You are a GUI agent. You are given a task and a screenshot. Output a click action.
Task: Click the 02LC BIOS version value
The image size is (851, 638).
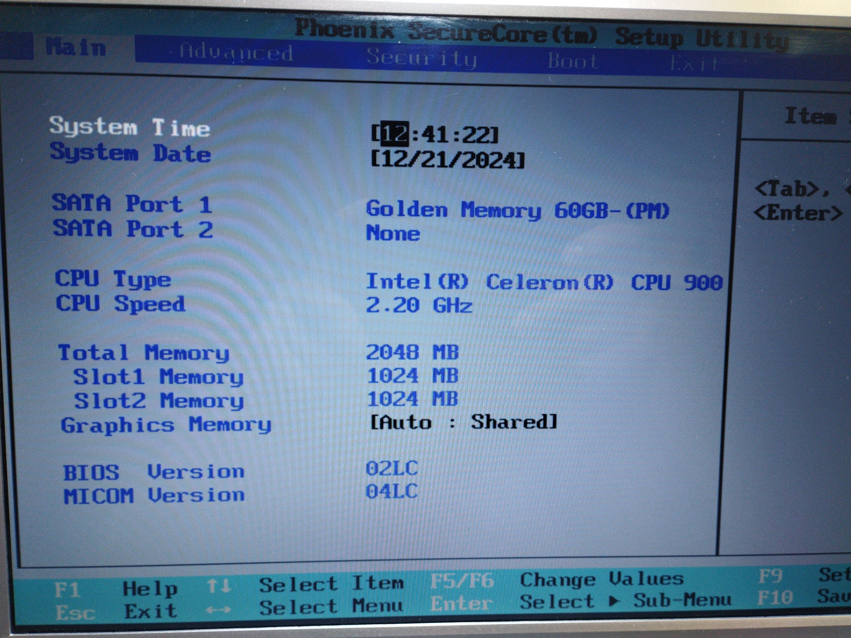pos(392,468)
